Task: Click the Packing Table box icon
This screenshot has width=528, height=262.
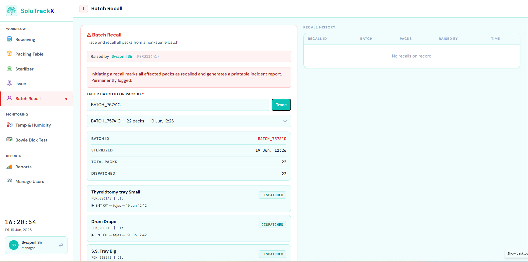Action: 9,54
